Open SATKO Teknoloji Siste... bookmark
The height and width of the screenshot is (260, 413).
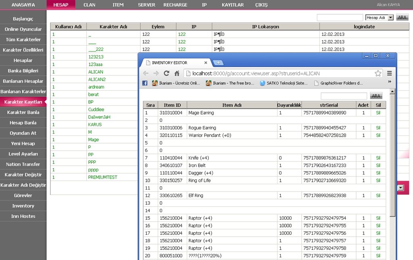click(284, 83)
